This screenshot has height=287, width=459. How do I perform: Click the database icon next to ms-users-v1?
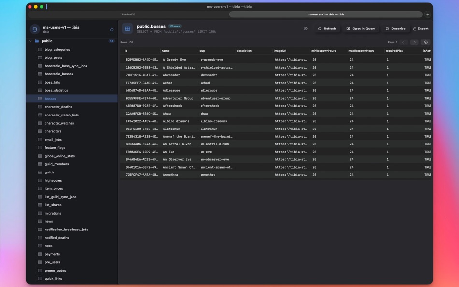click(x=34, y=29)
